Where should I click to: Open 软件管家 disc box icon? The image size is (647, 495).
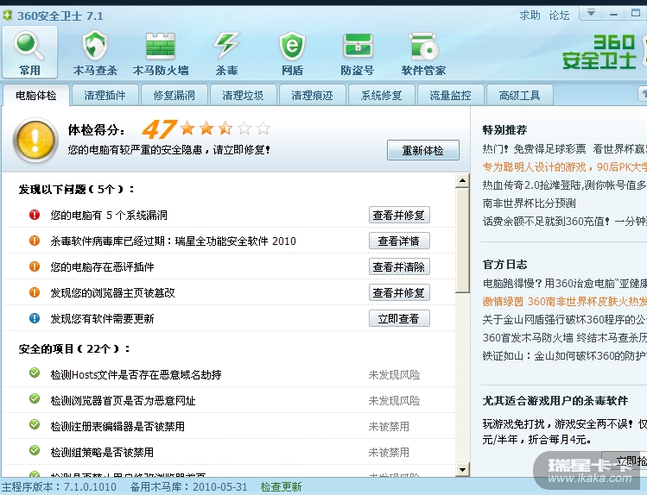[x=423, y=46]
